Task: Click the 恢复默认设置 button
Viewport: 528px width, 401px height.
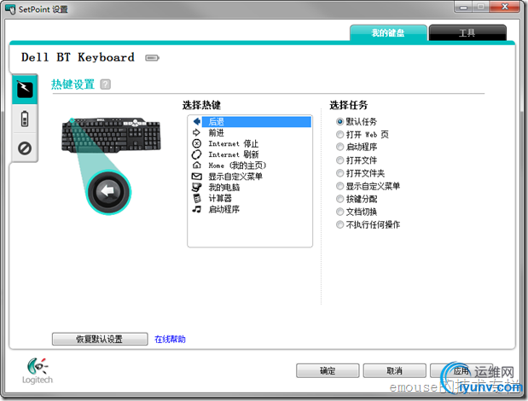Action: click(x=100, y=339)
